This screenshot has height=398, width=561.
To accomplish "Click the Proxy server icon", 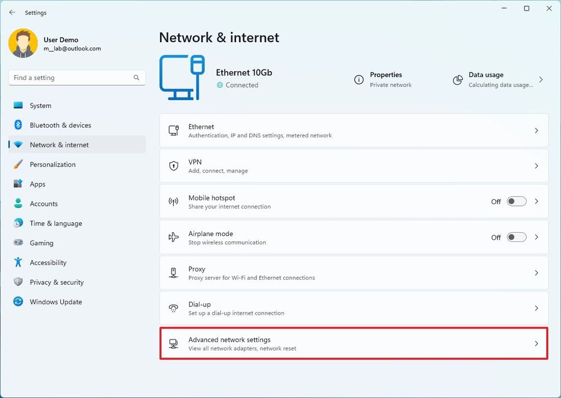I will coord(174,273).
